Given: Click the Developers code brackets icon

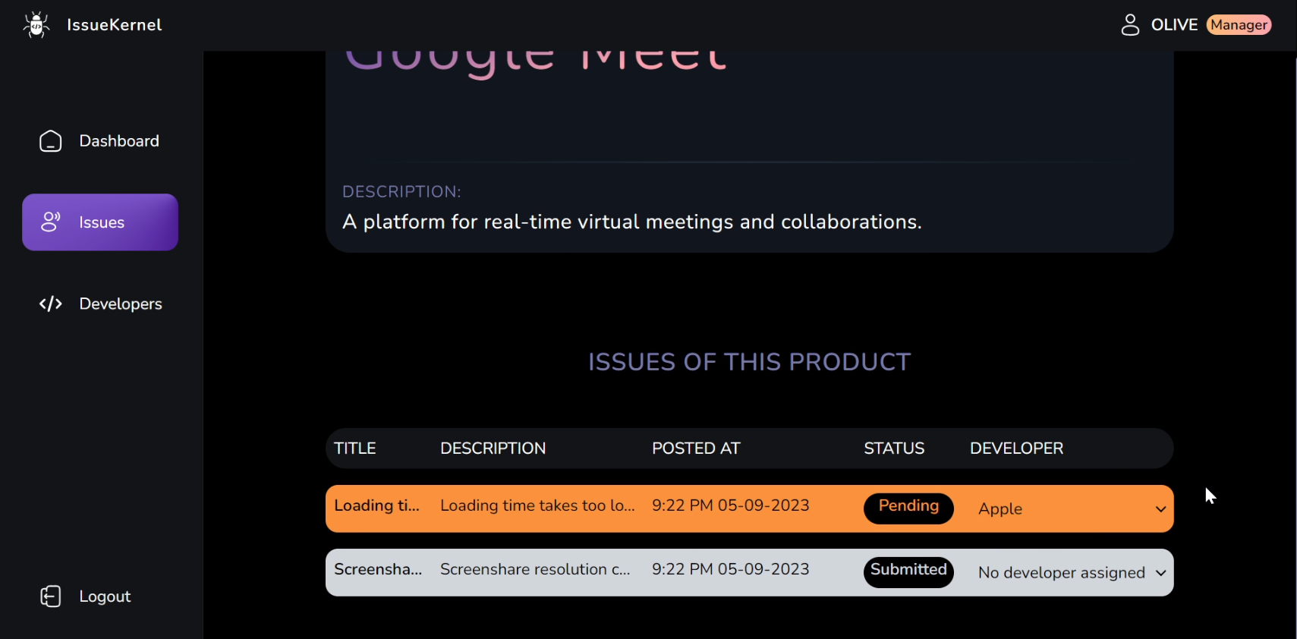Looking at the screenshot, I should pos(50,304).
